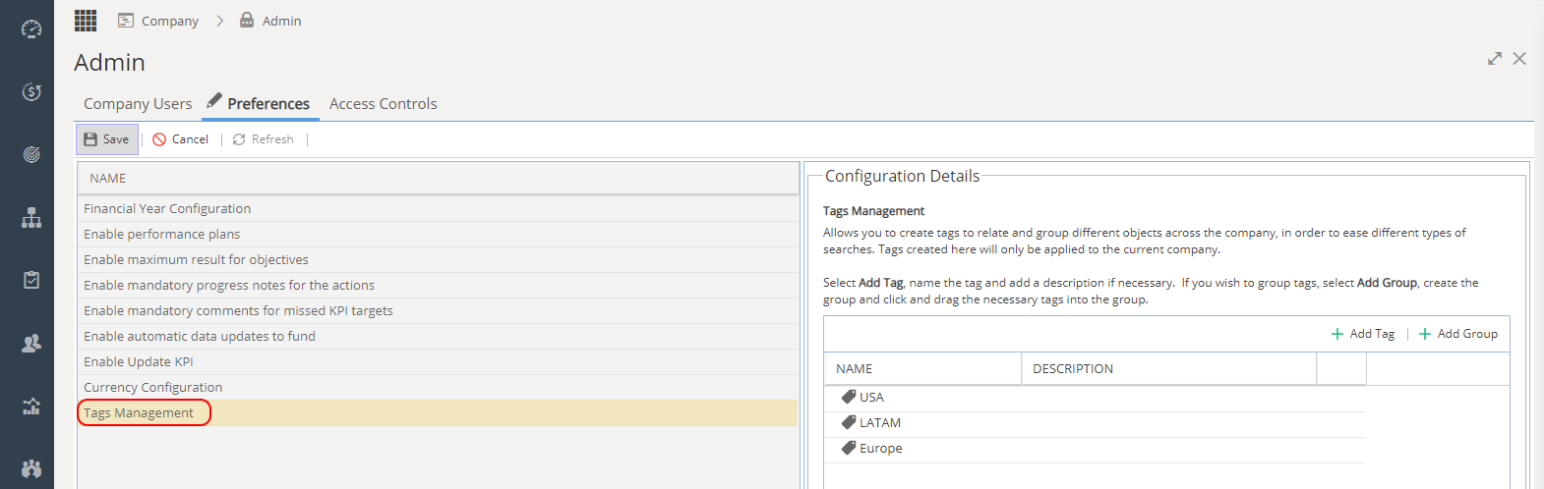This screenshot has width=1544, height=489.
Task: Close the Admin panel
Action: [1519, 59]
